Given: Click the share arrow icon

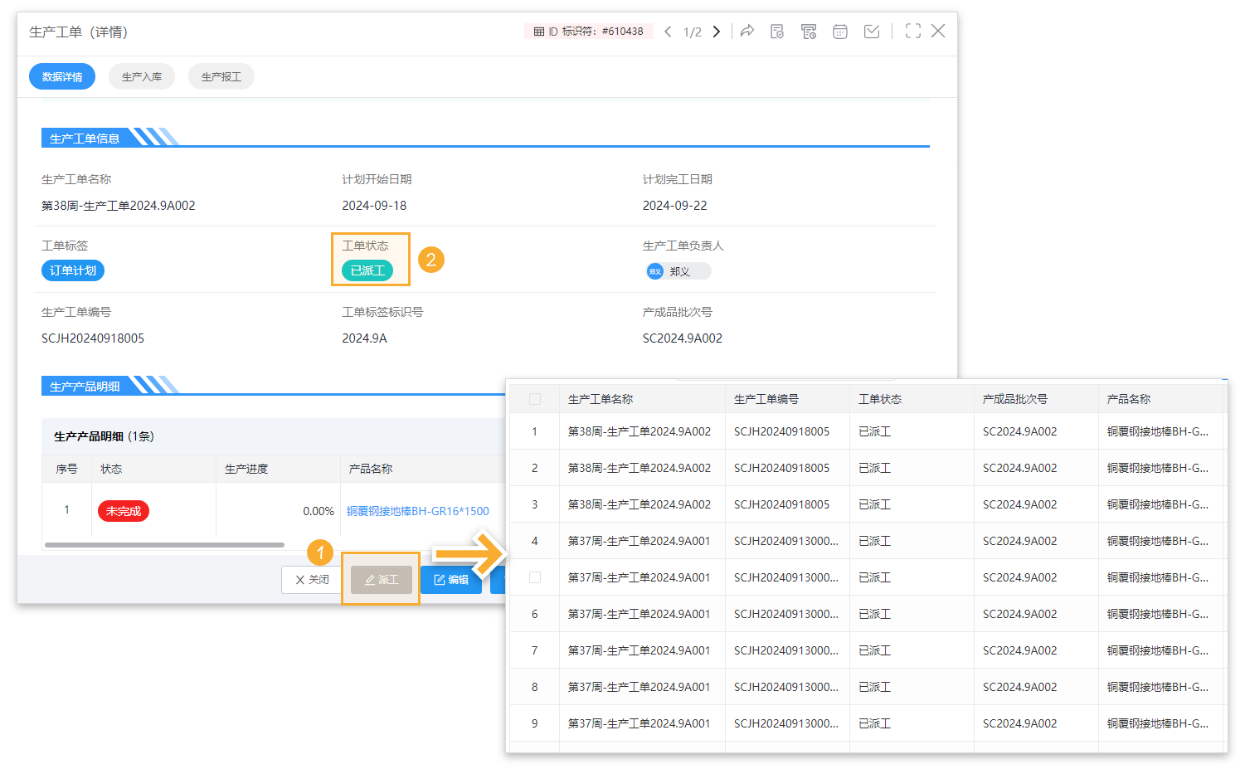Looking at the screenshot, I should (x=747, y=32).
